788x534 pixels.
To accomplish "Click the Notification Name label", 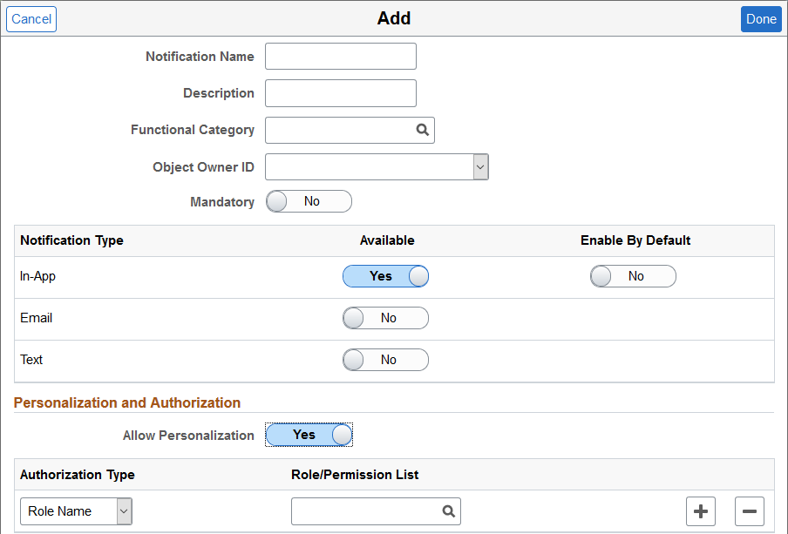I will pyautogui.click(x=200, y=57).
